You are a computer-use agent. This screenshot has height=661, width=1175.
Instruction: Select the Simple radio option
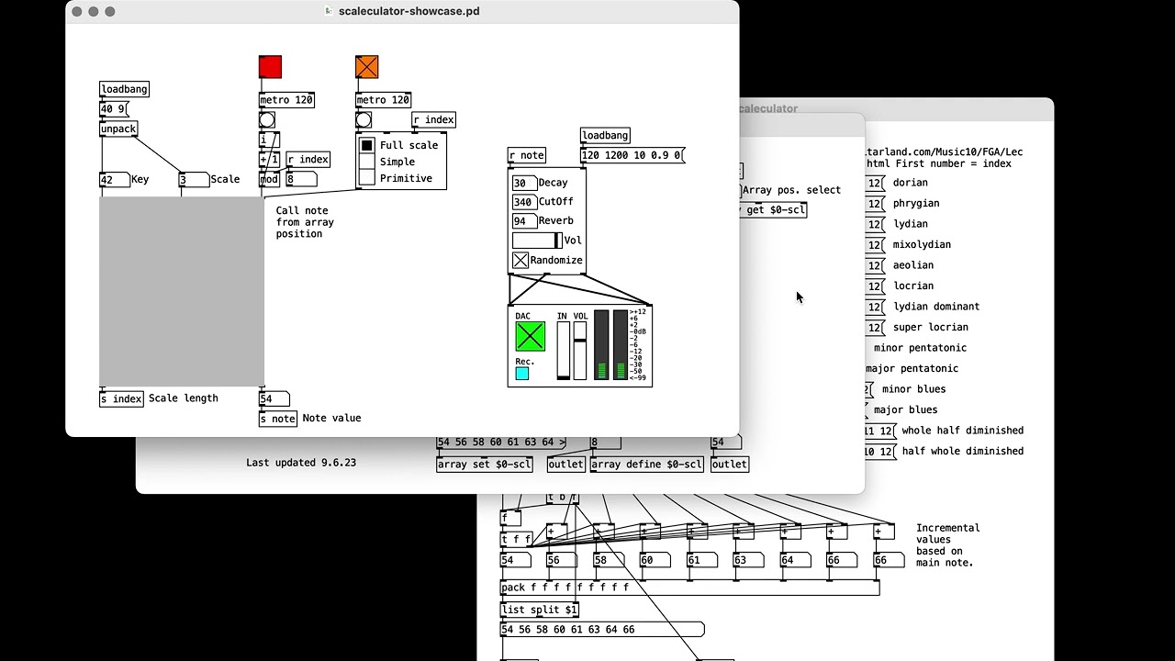coord(367,162)
